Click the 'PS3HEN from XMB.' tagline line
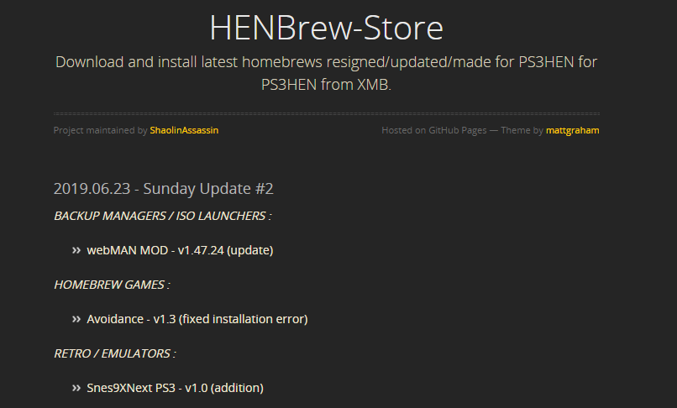 coord(327,84)
